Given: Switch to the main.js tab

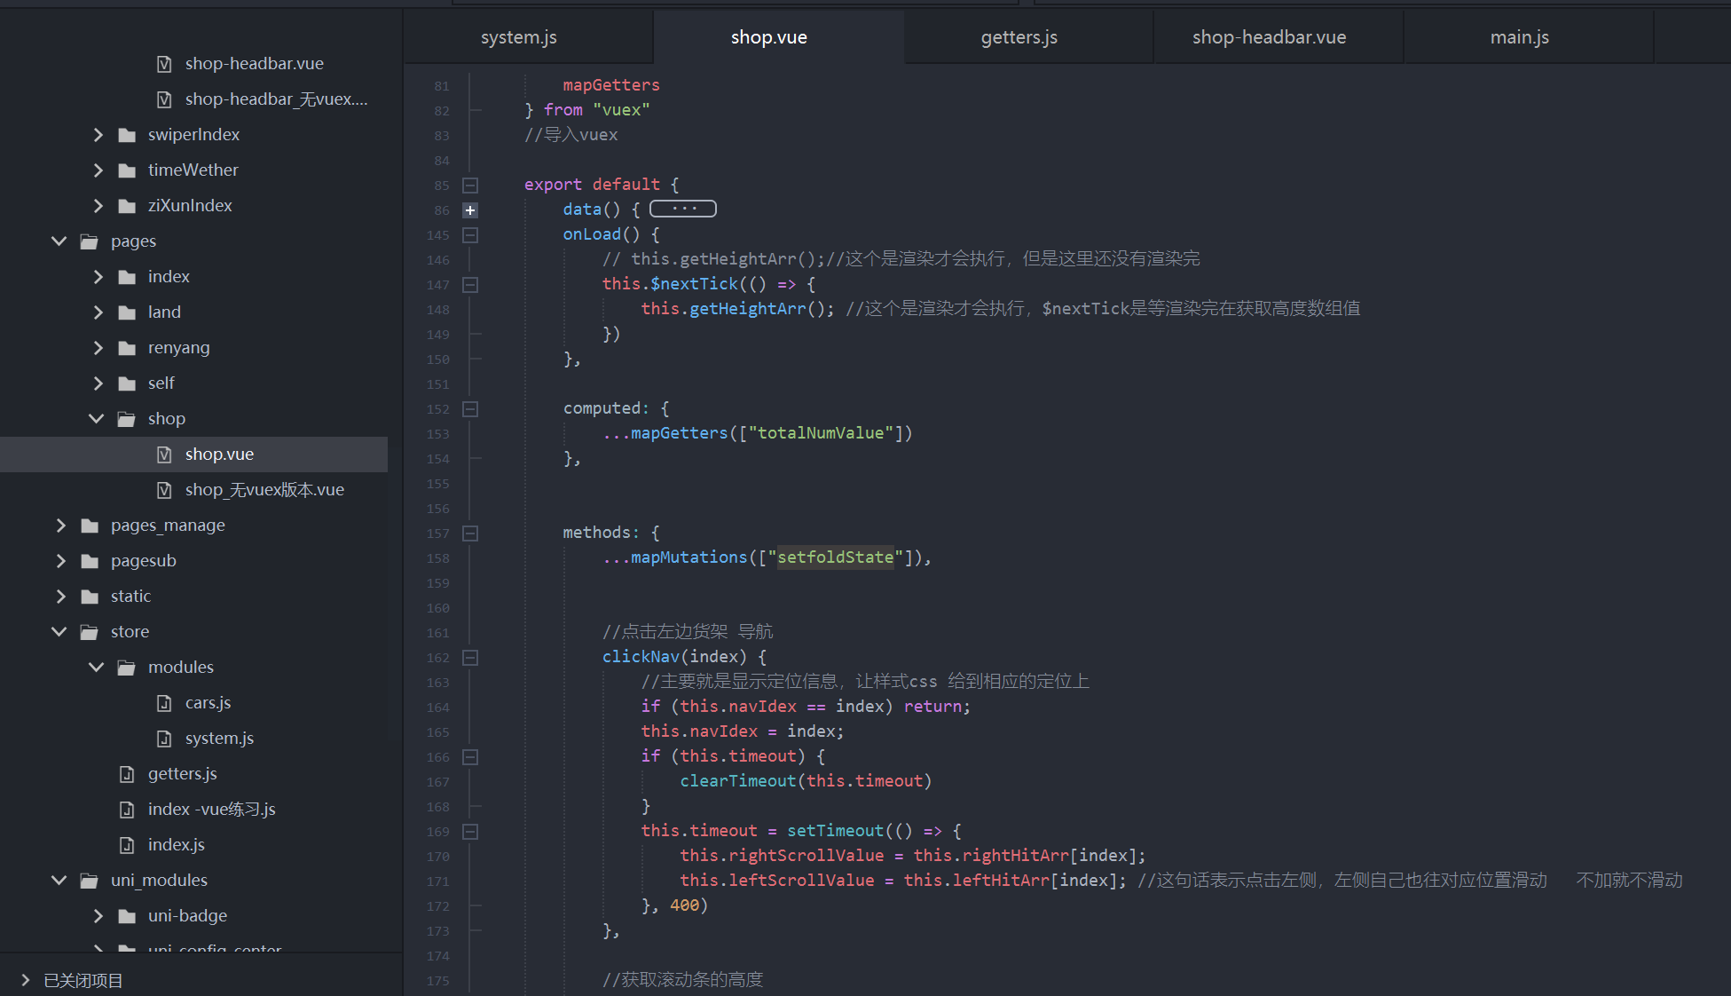Looking at the screenshot, I should 1519,37.
